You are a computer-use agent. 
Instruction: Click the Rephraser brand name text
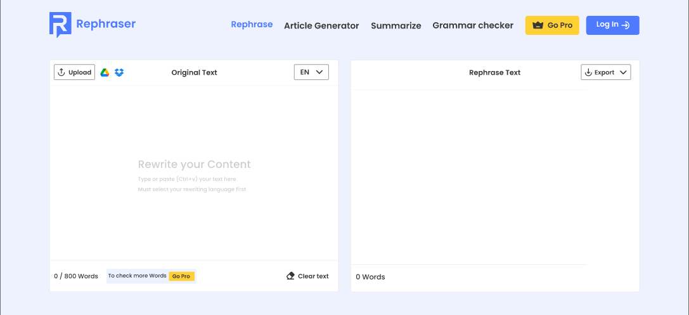[x=106, y=24]
